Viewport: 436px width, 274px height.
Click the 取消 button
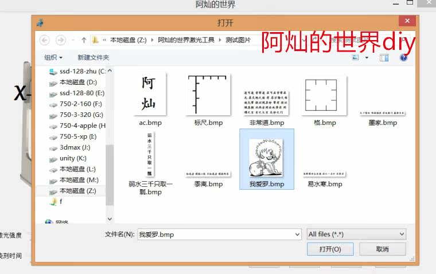tap(382, 249)
